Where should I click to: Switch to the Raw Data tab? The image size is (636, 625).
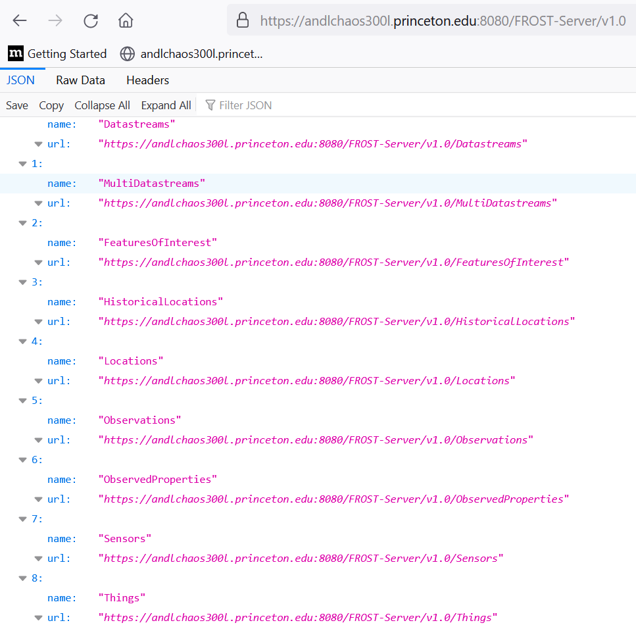click(x=80, y=80)
